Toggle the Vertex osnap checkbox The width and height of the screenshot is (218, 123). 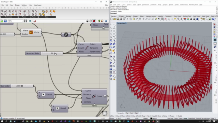click(x=163, y=116)
